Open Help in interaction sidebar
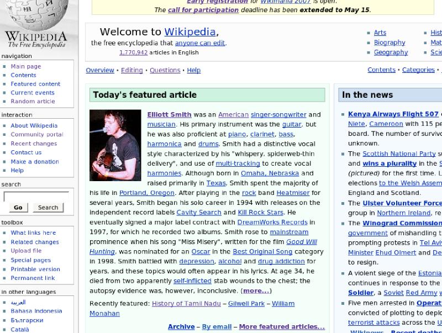442x333 pixels. tap(17, 171)
